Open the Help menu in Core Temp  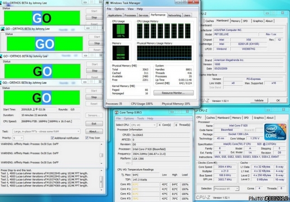[x=150, y=119]
